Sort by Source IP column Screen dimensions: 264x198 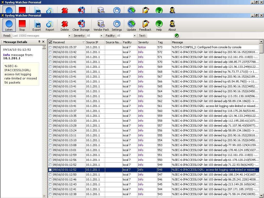click(x=95, y=42)
